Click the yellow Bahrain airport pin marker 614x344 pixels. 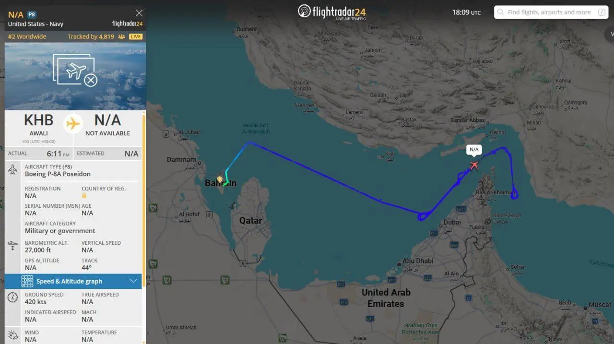[x=220, y=180]
